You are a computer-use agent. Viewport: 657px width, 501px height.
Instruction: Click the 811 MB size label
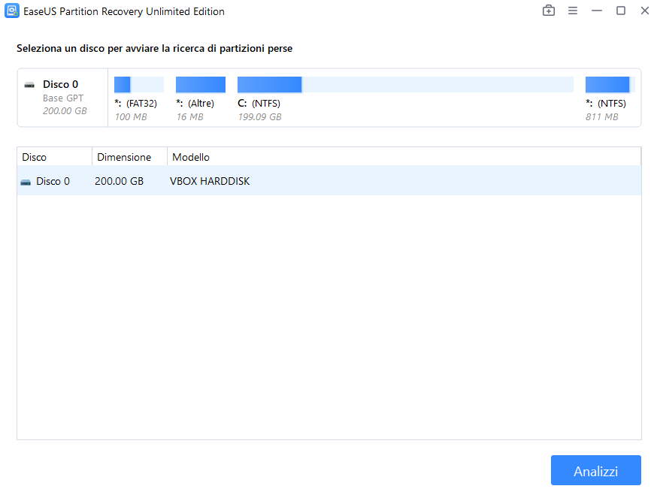tap(601, 116)
